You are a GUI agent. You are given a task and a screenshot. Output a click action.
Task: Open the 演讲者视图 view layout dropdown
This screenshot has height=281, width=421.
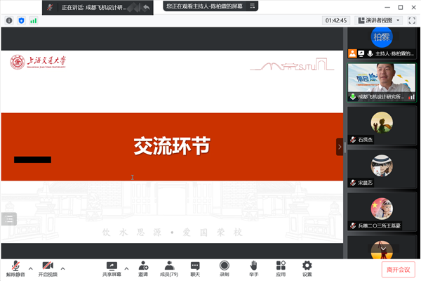[382, 20]
